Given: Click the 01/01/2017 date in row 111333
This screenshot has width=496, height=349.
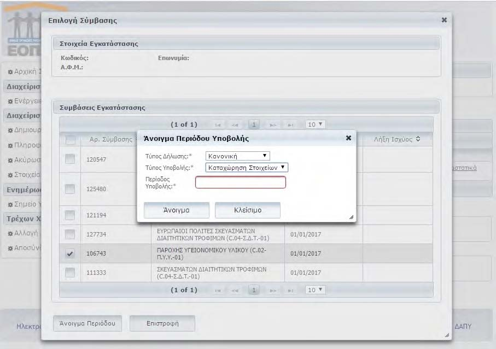Looking at the screenshot, I should point(306,273).
